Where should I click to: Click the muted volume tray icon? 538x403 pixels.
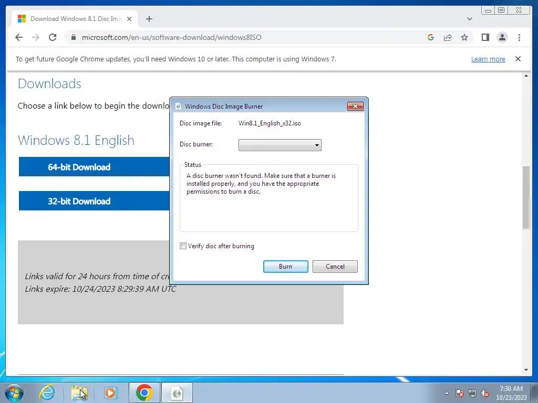pos(485,393)
